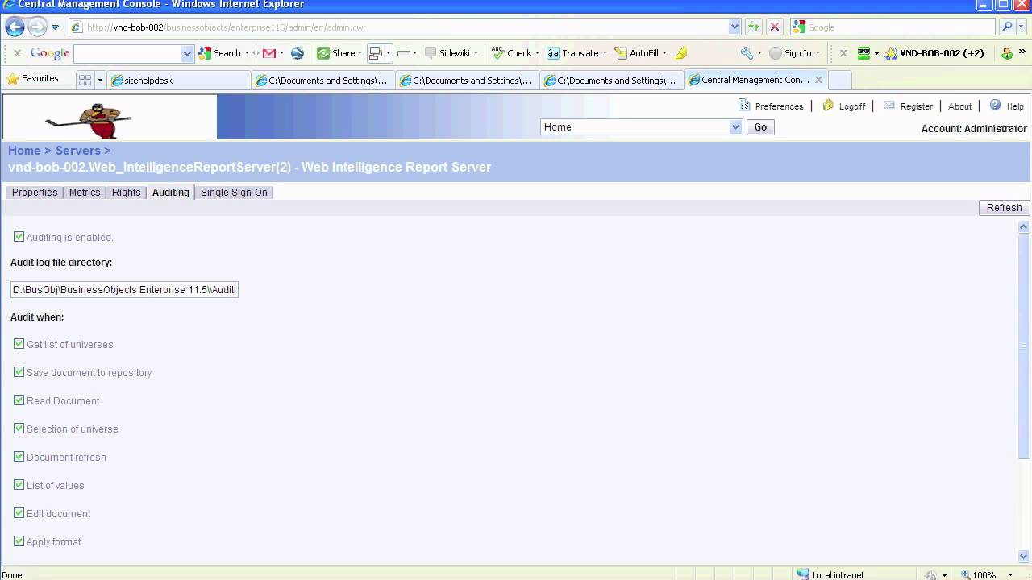The image size is (1032, 580).
Task: Click the spell Check toolbar button
Action: point(514,53)
